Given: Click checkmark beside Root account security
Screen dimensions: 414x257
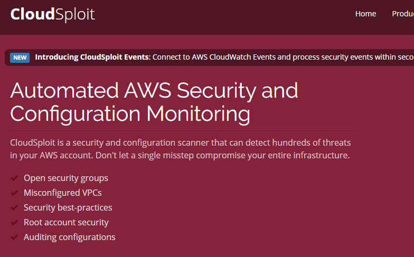Looking at the screenshot, I should click(x=14, y=223).
